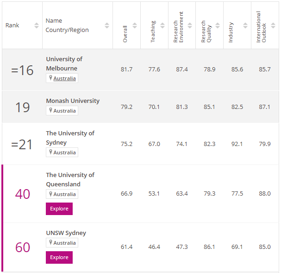
Task: Click location pin in University of Sydney row
Action: [51, 152]
